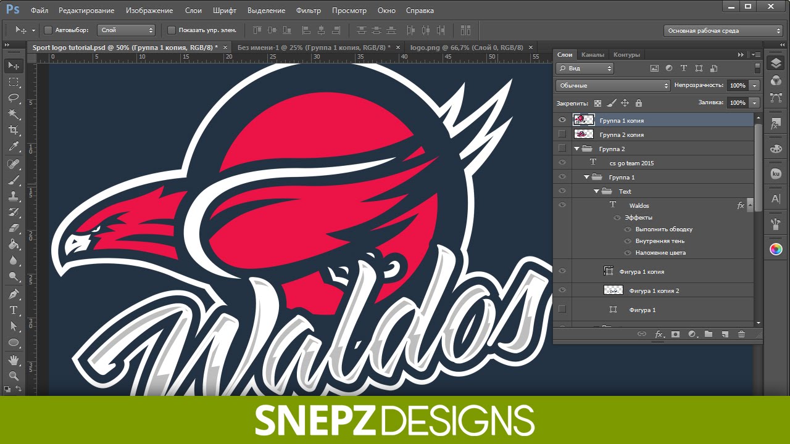Hide the cs go team 2015 layer
The width and height of the screenshot is (790, 444).
click(562, 163)
